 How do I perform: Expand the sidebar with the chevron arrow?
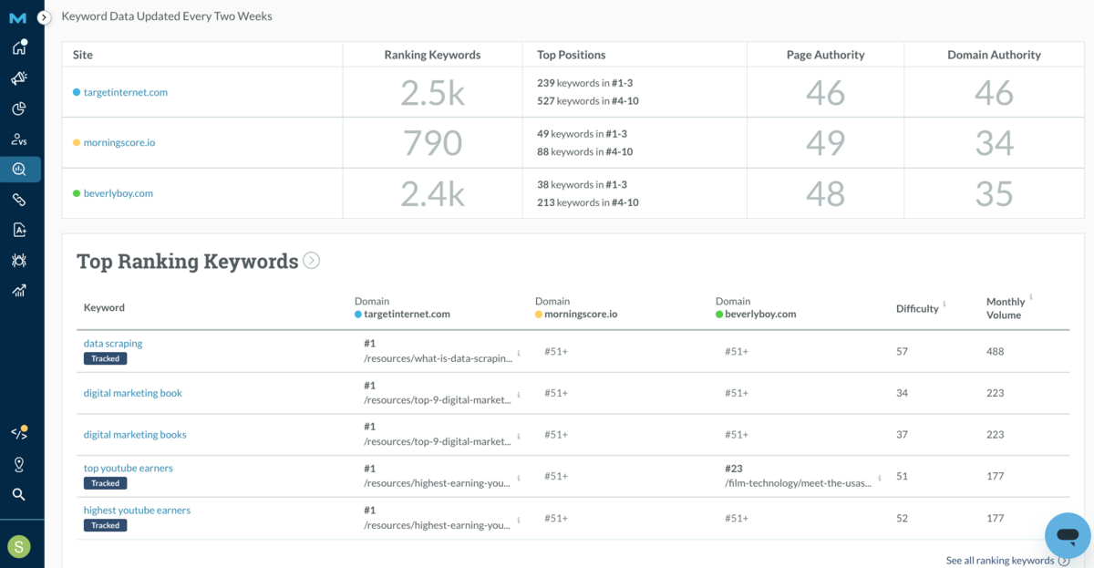pos(44,17)
